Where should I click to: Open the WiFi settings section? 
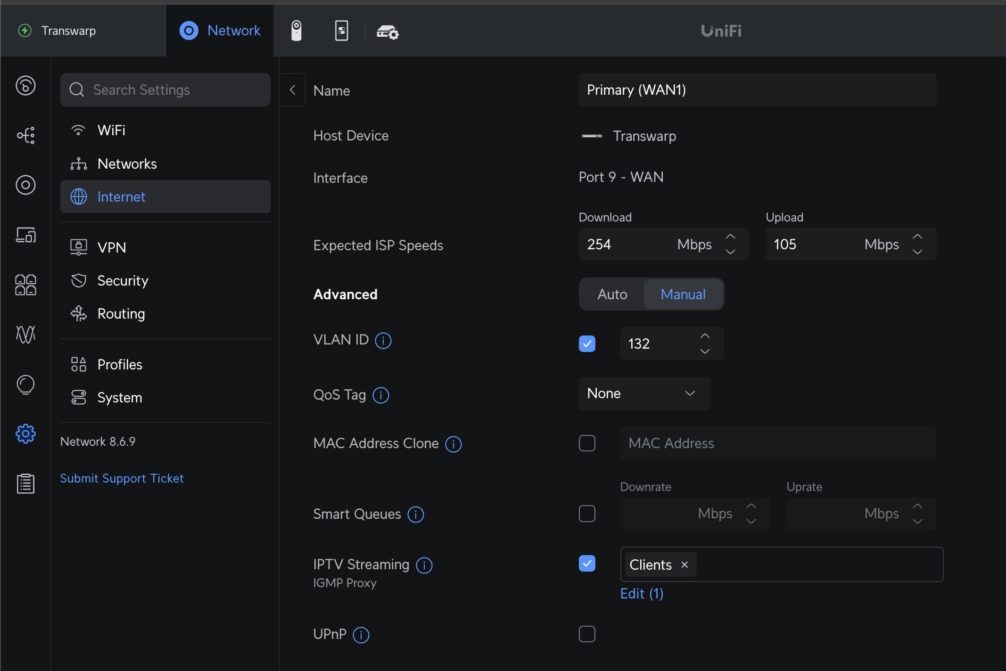165,130
